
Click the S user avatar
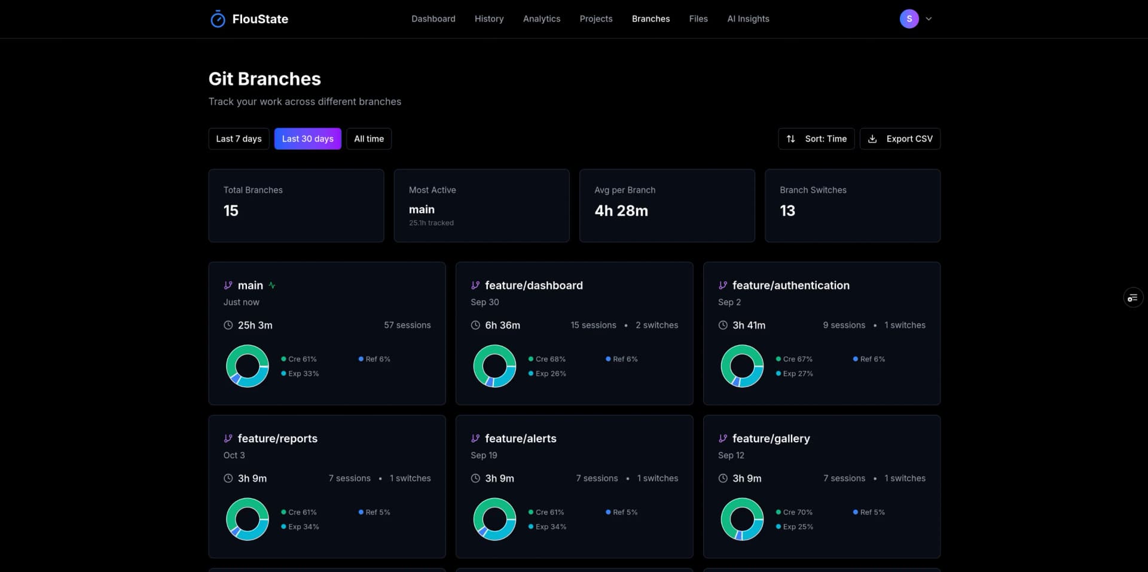tap(908, 19)
